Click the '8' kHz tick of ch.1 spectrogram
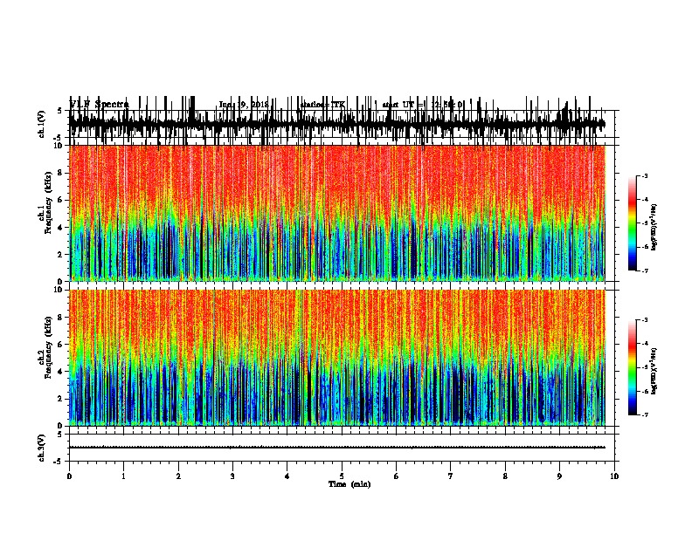 60,173
